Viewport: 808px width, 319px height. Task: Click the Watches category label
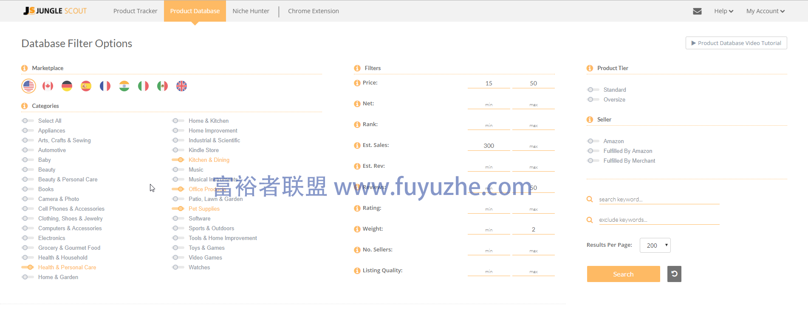(199, 267)
